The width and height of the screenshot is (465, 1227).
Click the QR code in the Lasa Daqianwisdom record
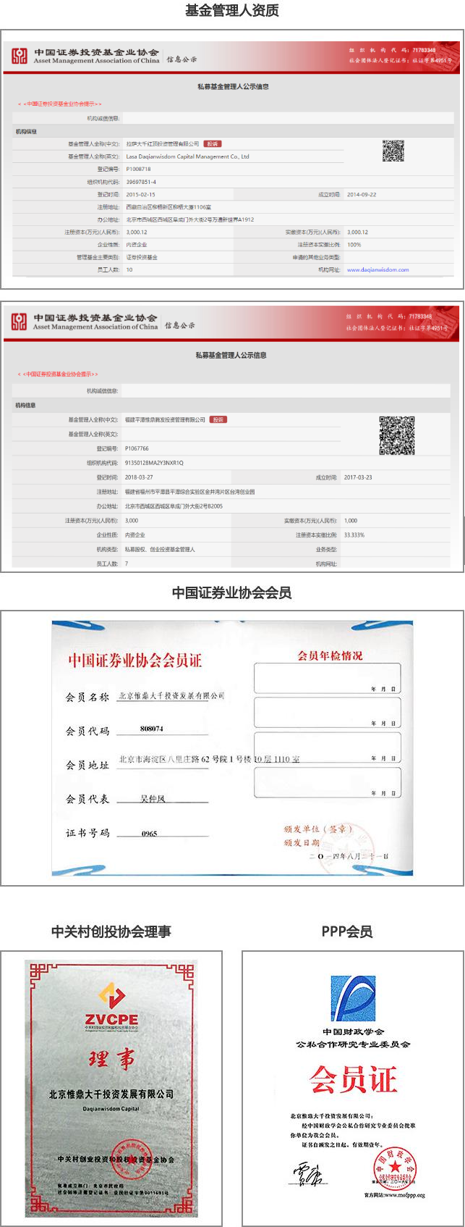[393, 151]
